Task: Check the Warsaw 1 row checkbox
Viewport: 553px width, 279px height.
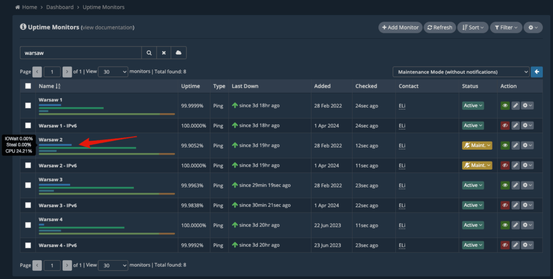Action: (x=28, y=106)
